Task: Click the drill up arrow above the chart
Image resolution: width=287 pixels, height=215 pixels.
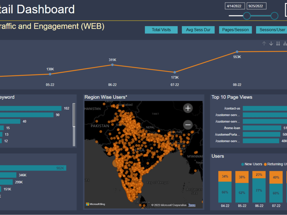Action: [x=264, y=43]
